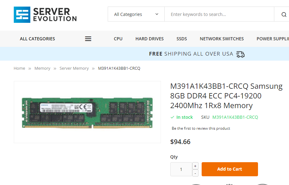Open the hamburger menu beside All Categories
This screenshot has width=289, height=185.
[88, 39]
